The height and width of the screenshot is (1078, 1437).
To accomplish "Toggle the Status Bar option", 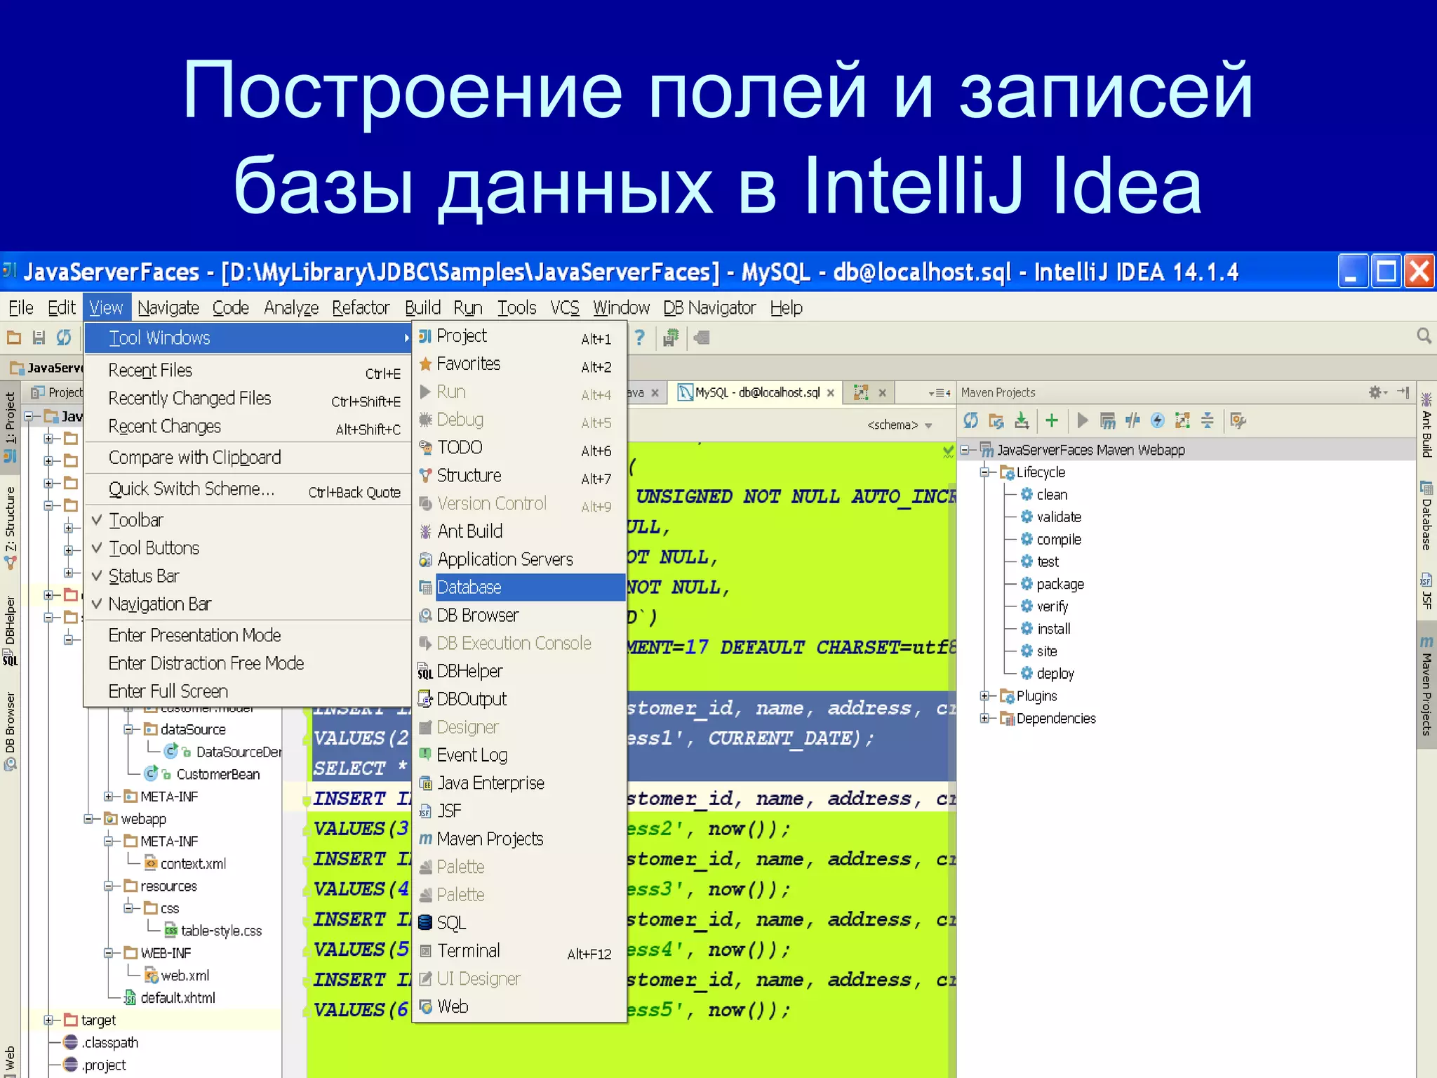I will click(248, 576).
